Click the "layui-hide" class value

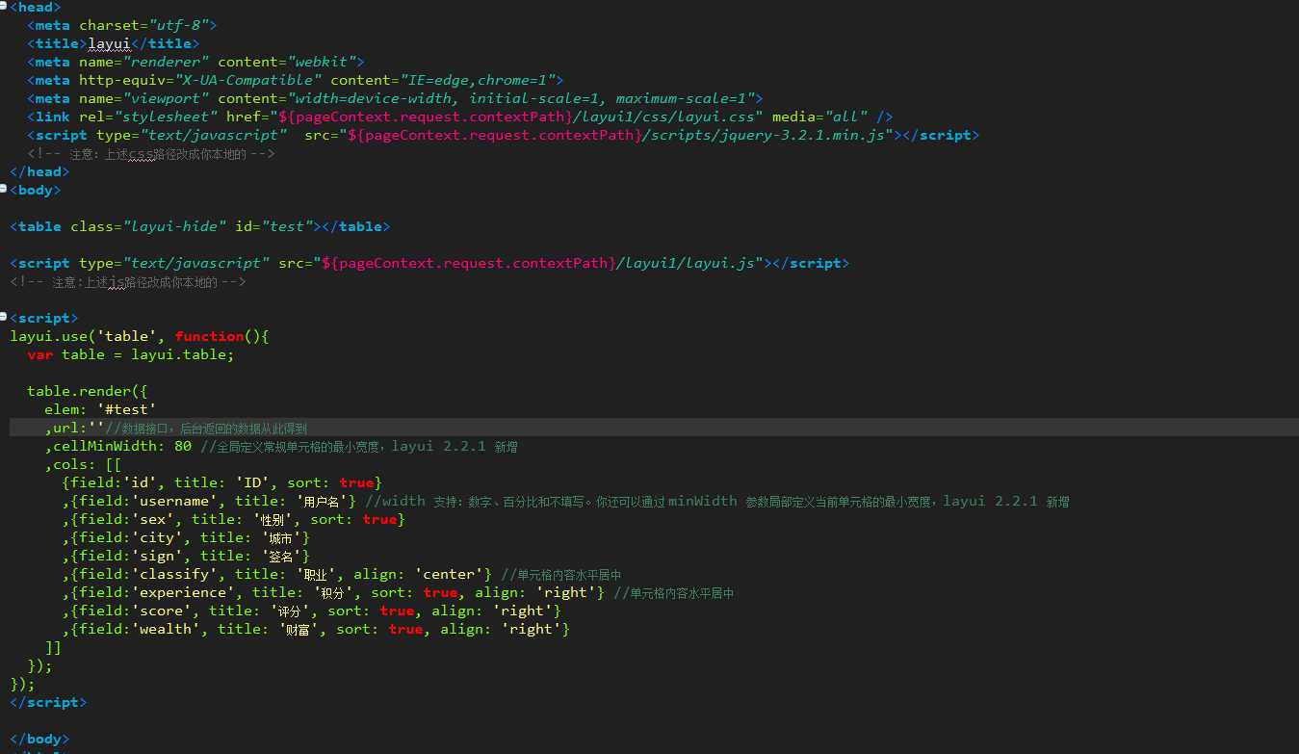(174, 226)
